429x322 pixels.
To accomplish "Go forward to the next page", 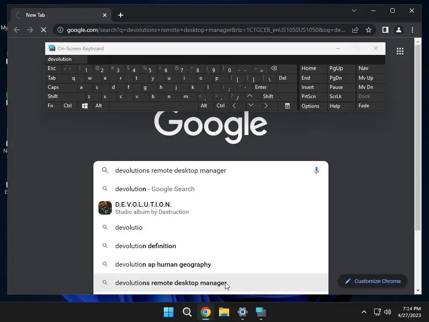I will tap(30, 30).
